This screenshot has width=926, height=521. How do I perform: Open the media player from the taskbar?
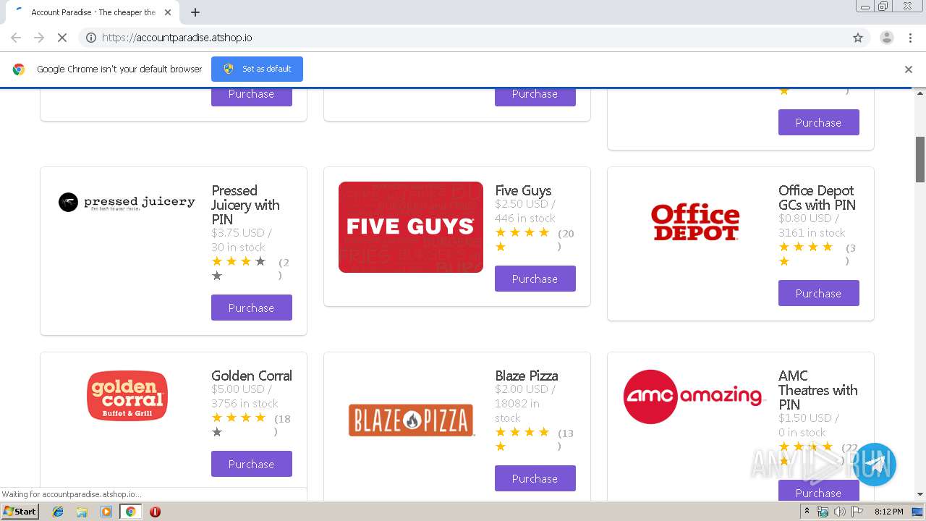pos(106,512)
